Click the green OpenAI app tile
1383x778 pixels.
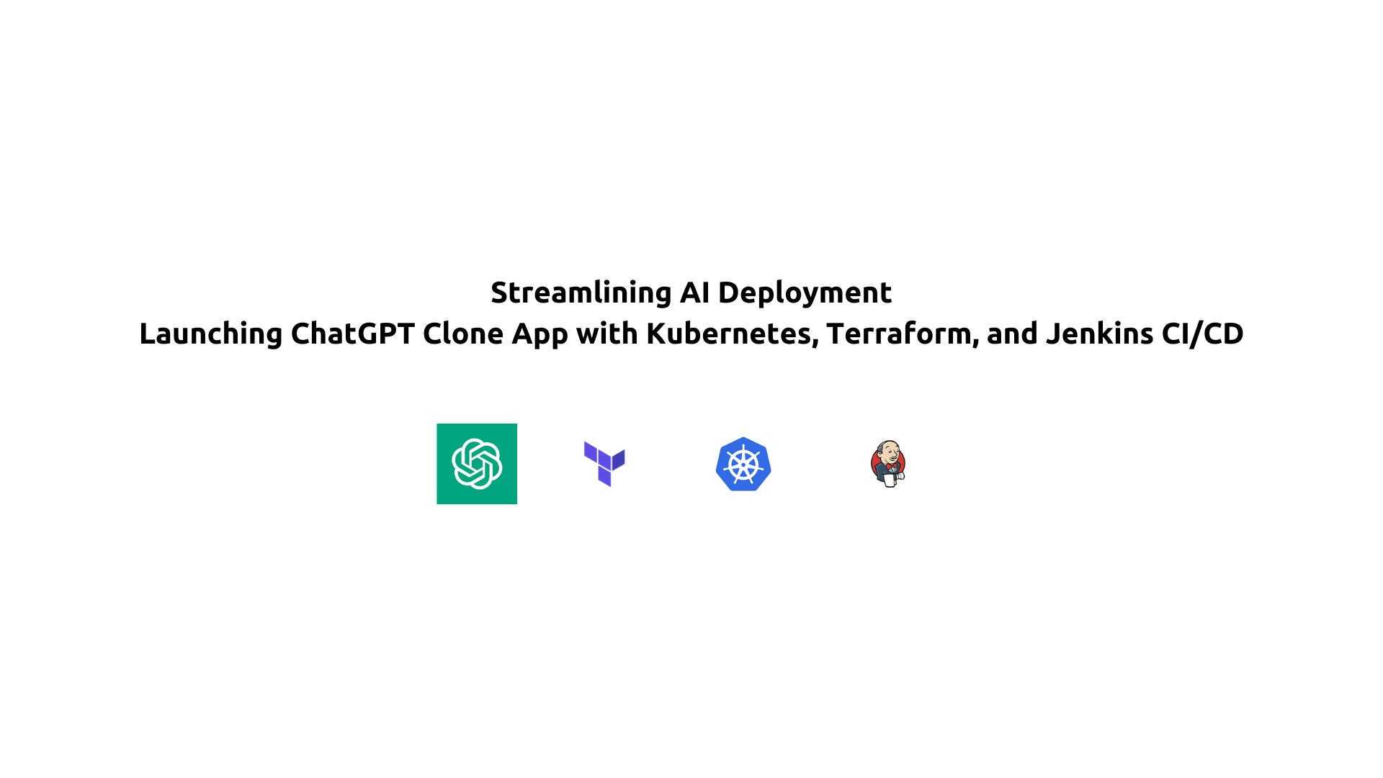pos(477,464)
